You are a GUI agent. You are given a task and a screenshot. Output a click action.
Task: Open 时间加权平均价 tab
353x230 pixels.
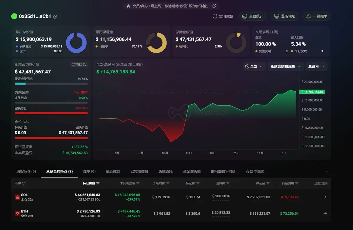point(223,171)
